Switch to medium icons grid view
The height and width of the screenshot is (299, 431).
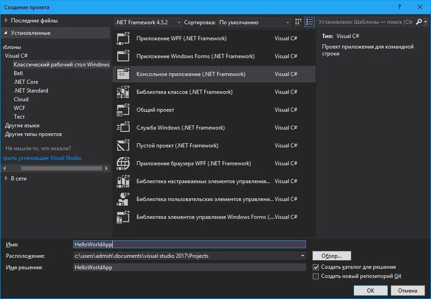point(298,22)
